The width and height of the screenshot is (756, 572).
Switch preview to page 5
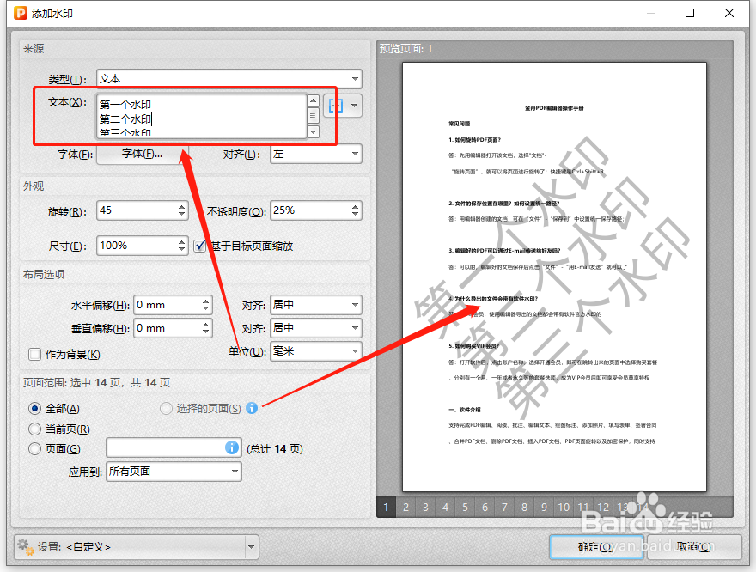[x=466, y=507]
